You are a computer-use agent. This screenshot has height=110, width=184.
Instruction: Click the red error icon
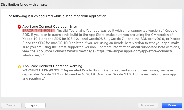tap(19, 27)
